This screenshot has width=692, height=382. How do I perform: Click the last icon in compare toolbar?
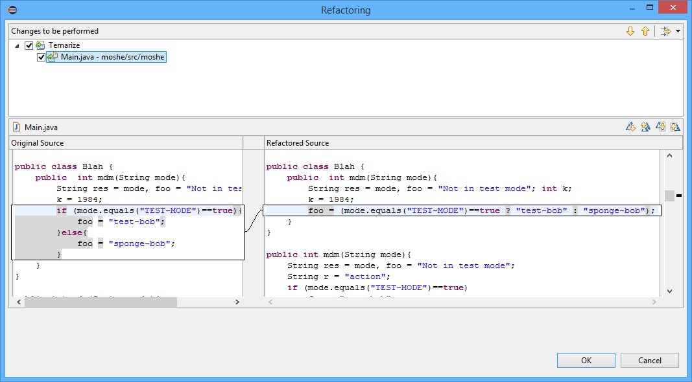pyautogui.click(x=675, y=127)
